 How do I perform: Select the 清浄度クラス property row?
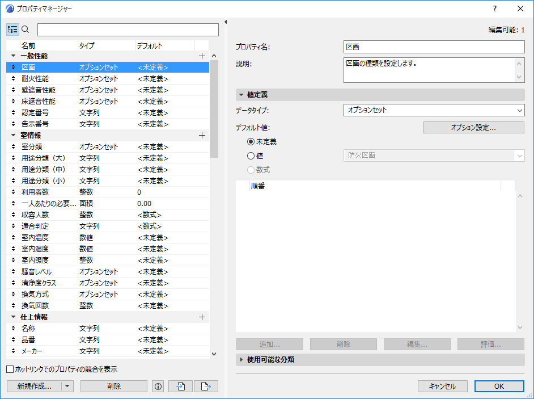click(108, 283)
